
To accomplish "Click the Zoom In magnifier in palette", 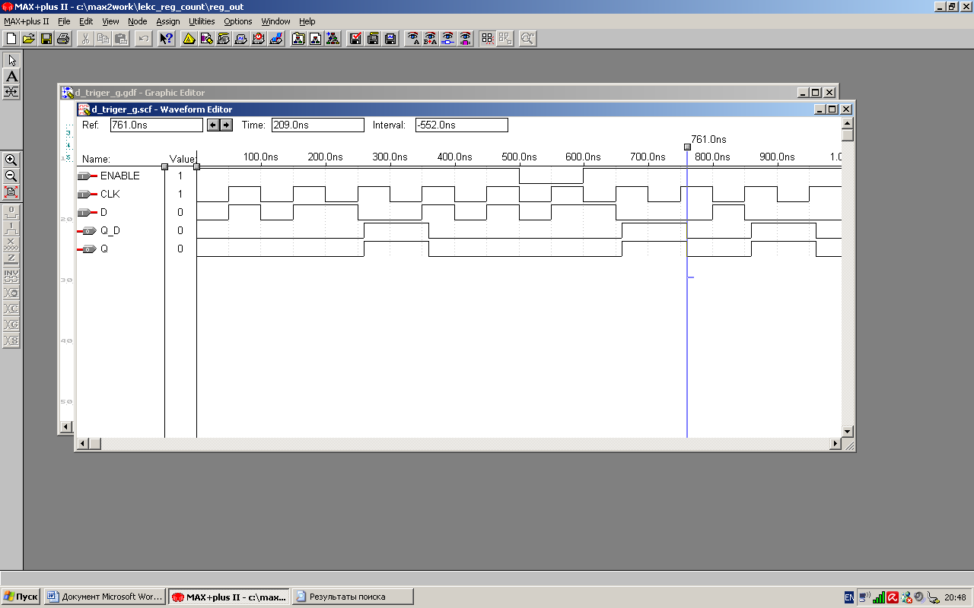I will [x=11, y=160].
